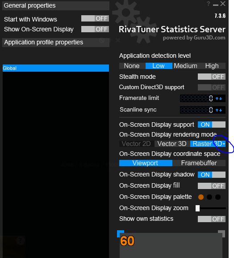This screenshot has width=234, height=258.
Task: Increase Framerate limit with up arrow
Action: point(217,99)
